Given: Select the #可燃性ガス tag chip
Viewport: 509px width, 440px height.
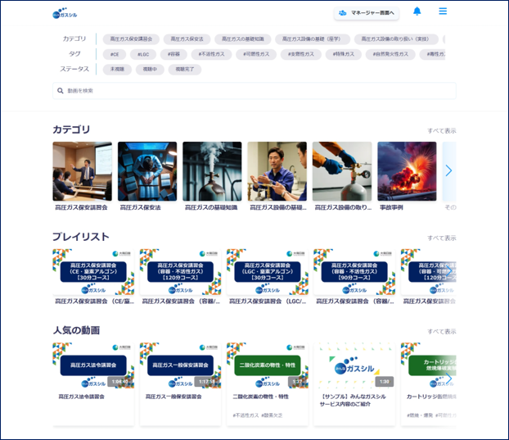Looking at the screenshot, I should 254,54.
